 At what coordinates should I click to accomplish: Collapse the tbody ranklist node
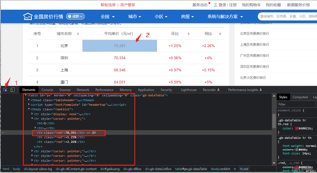29,109
